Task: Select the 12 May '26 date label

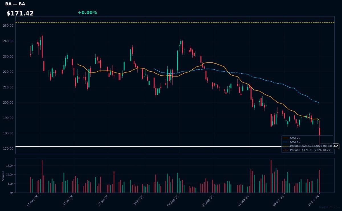Action: pyautogui.click(x=32, y=201)
